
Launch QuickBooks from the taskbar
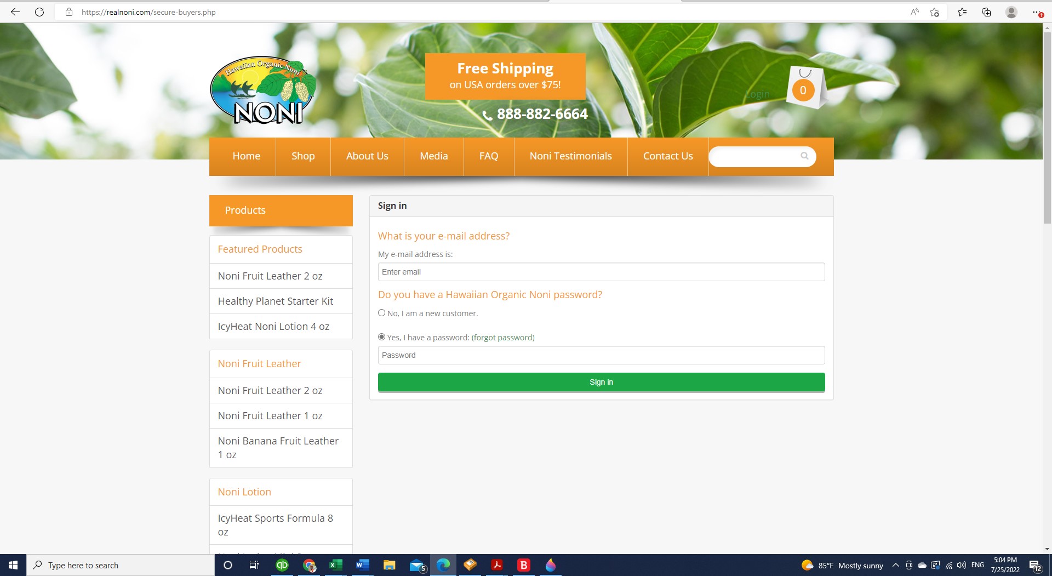pos(282,565)
